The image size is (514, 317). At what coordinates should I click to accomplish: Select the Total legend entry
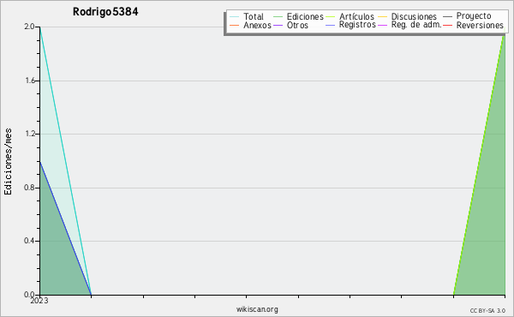coord(254,16)
